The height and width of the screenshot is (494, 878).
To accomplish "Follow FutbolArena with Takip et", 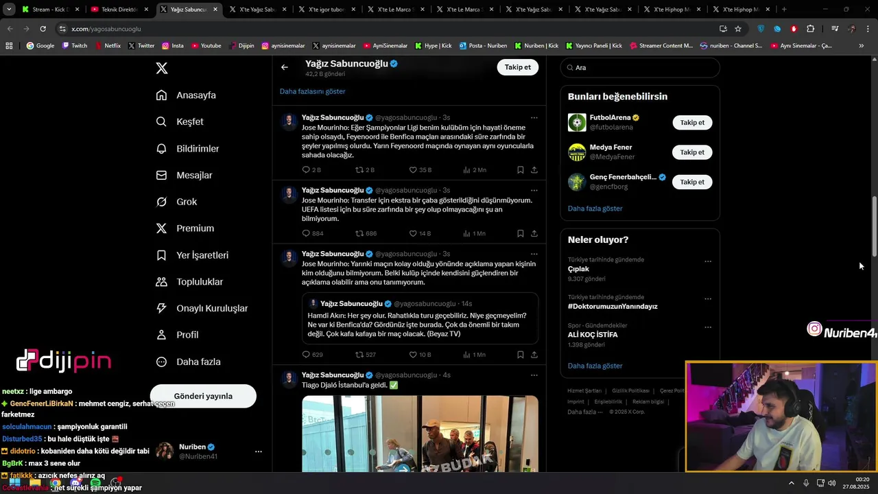I will [x=692, y=122].
